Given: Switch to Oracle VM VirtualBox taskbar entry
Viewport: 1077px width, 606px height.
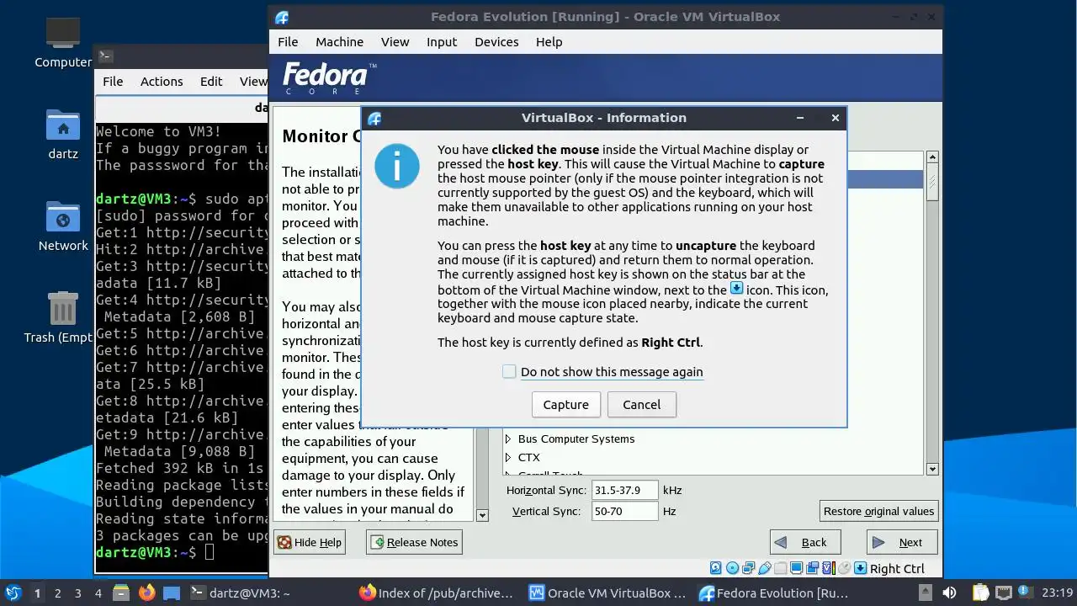Looking at the screenshot, I should click(607, 593).
